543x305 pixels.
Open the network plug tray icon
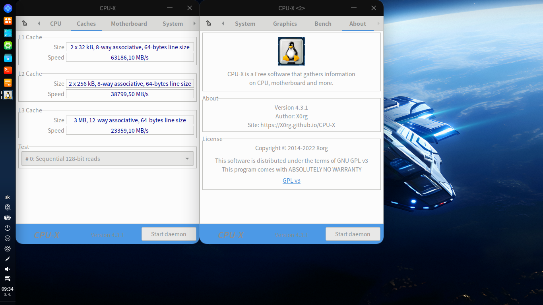tap(8, 259)
